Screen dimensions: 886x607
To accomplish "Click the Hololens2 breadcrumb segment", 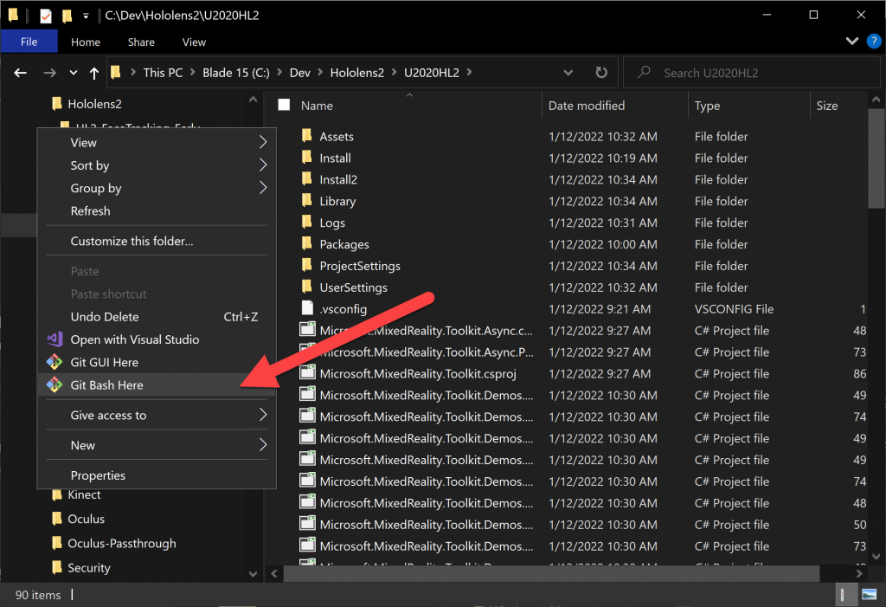I will tap(356, 73).
